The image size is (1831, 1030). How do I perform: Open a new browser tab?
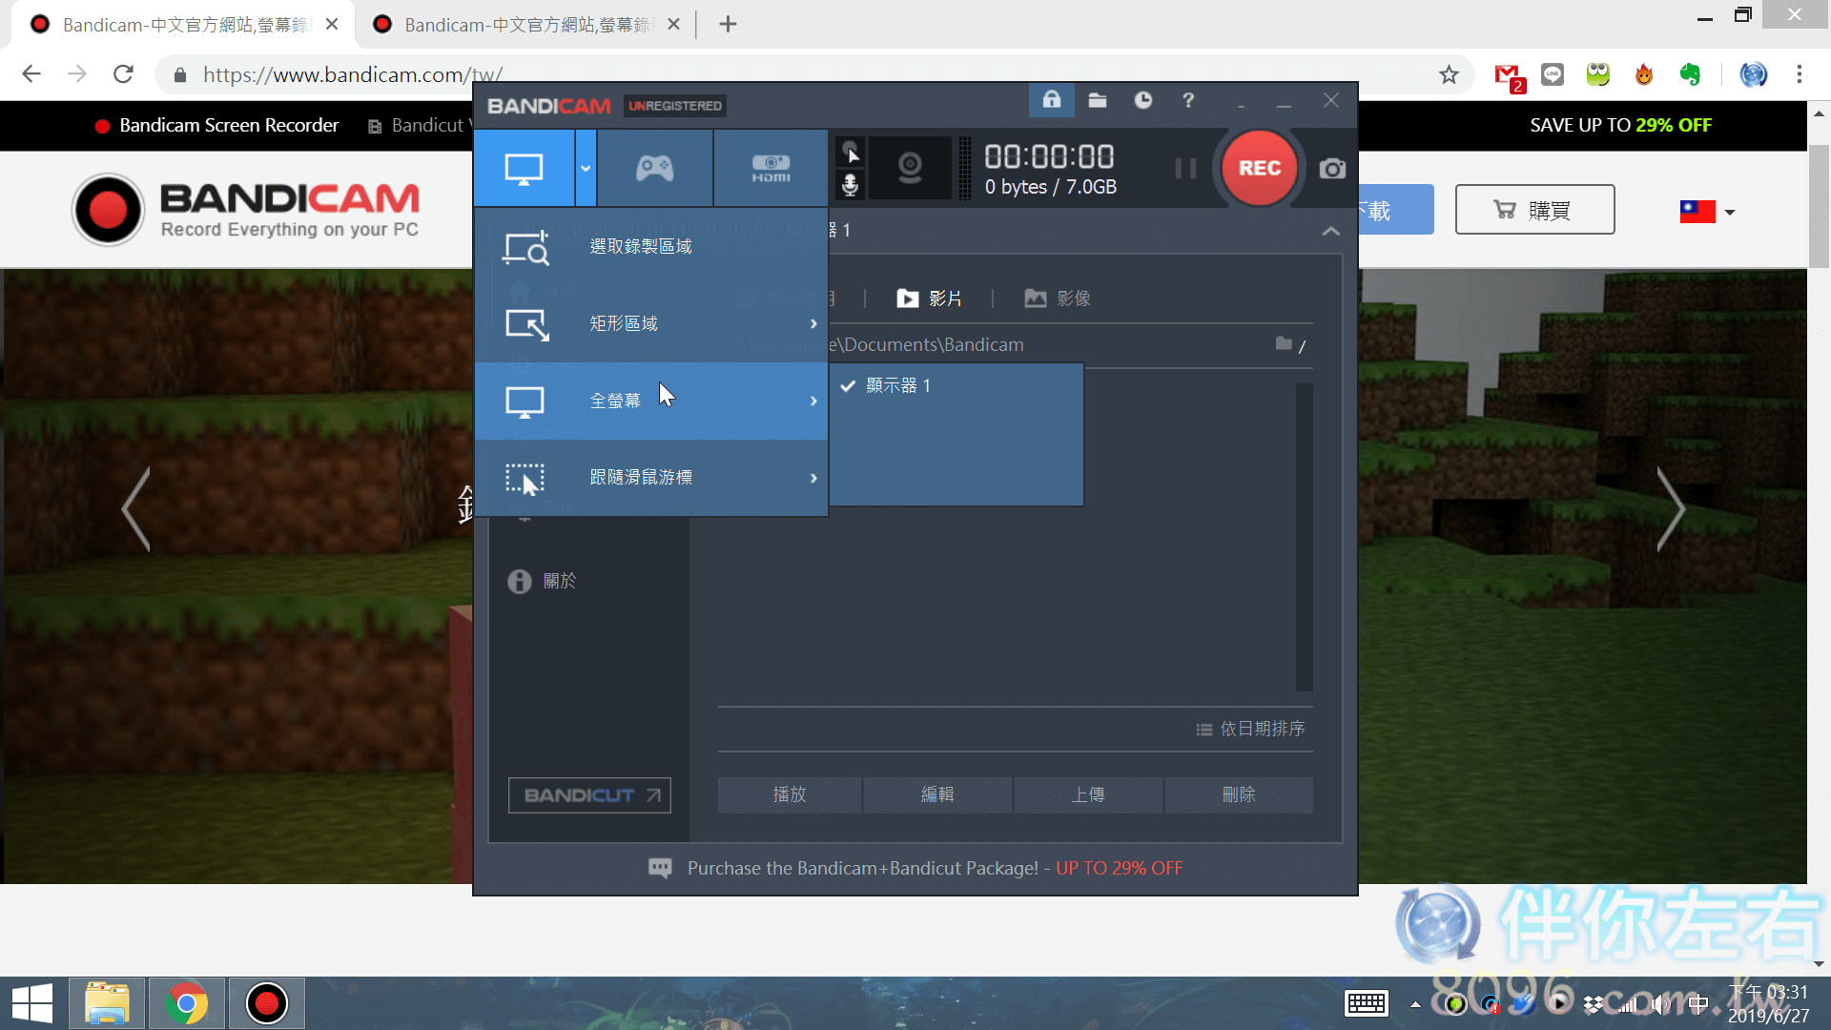pyautogui.click(x=728, y=25)
